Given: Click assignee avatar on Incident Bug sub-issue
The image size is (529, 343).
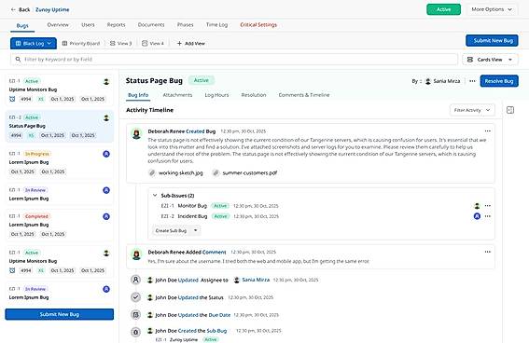Looking at the screenshot, I should tap(477, 216).
